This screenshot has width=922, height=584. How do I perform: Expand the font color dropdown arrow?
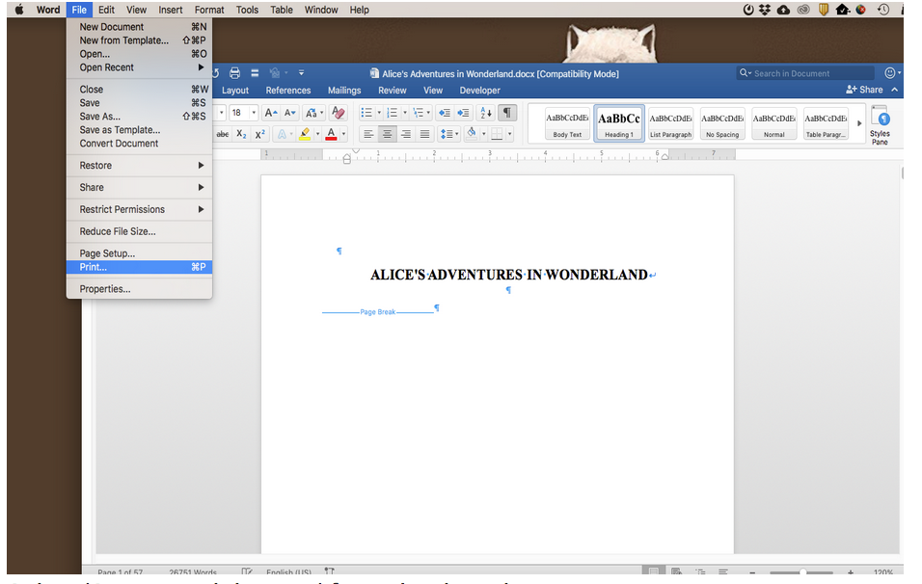coord(343,135)
